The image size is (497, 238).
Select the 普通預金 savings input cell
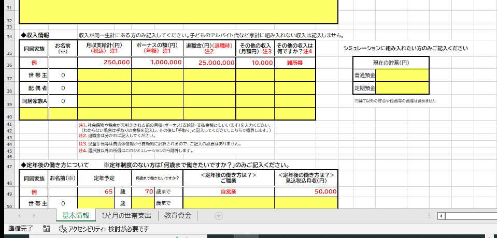[x=402, y=76]
